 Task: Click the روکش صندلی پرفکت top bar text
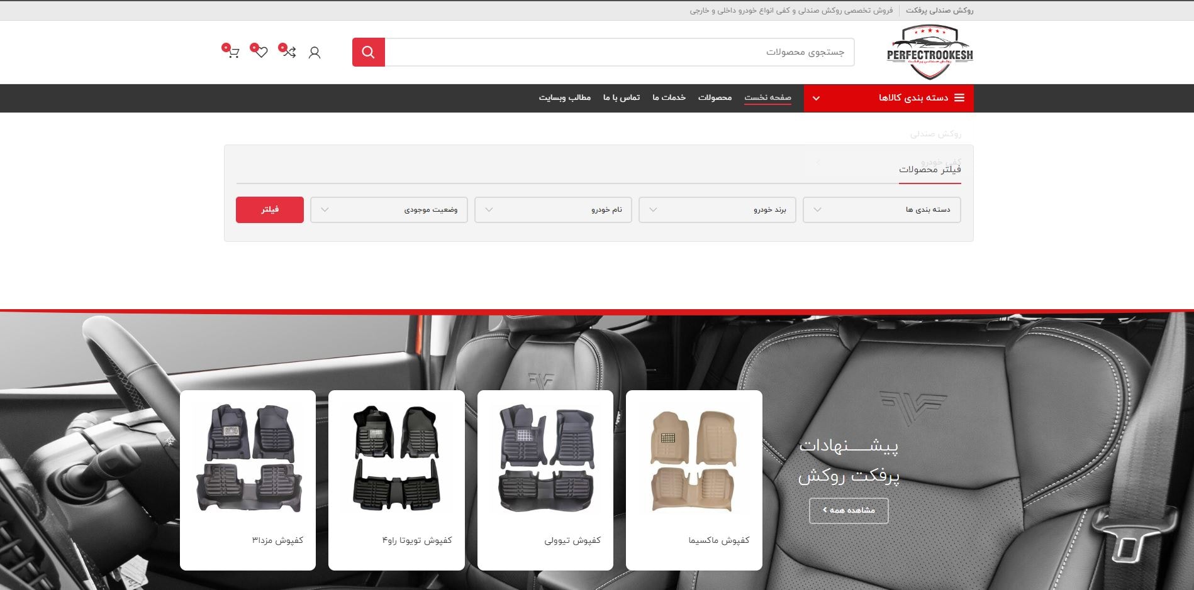pyautogui.click(x=939, y=11)
